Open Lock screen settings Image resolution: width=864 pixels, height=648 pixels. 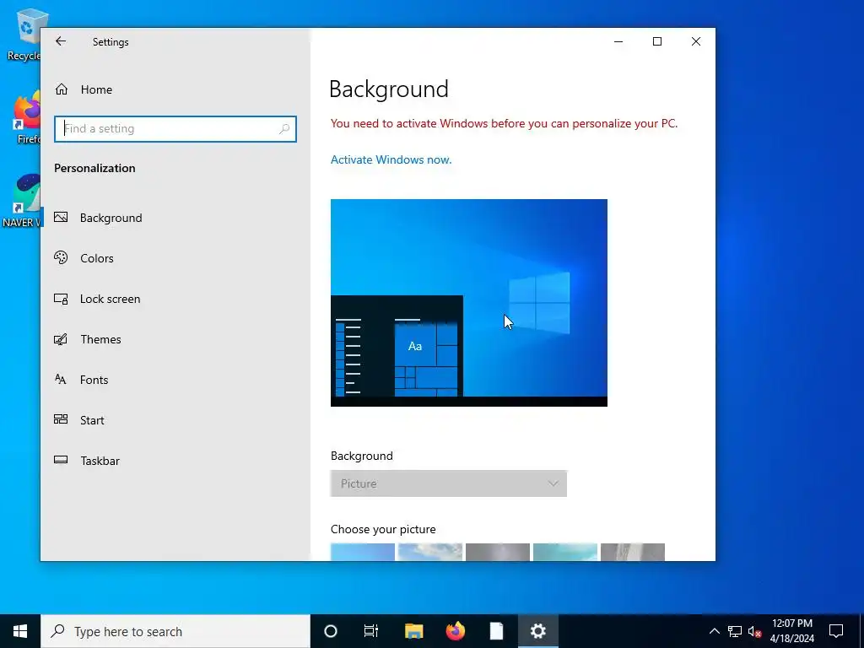[175, 299]
